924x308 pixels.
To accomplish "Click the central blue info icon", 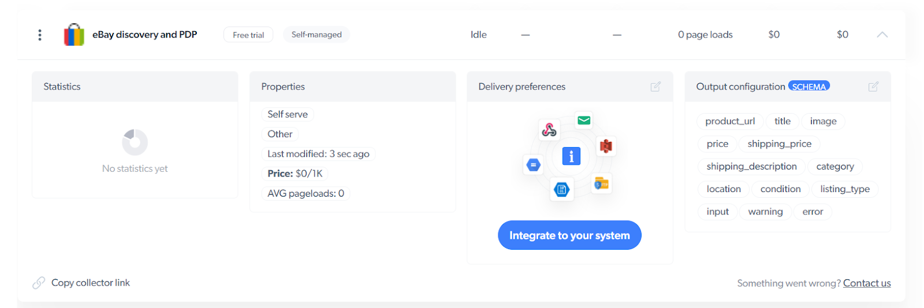I will tap(571, 156).
